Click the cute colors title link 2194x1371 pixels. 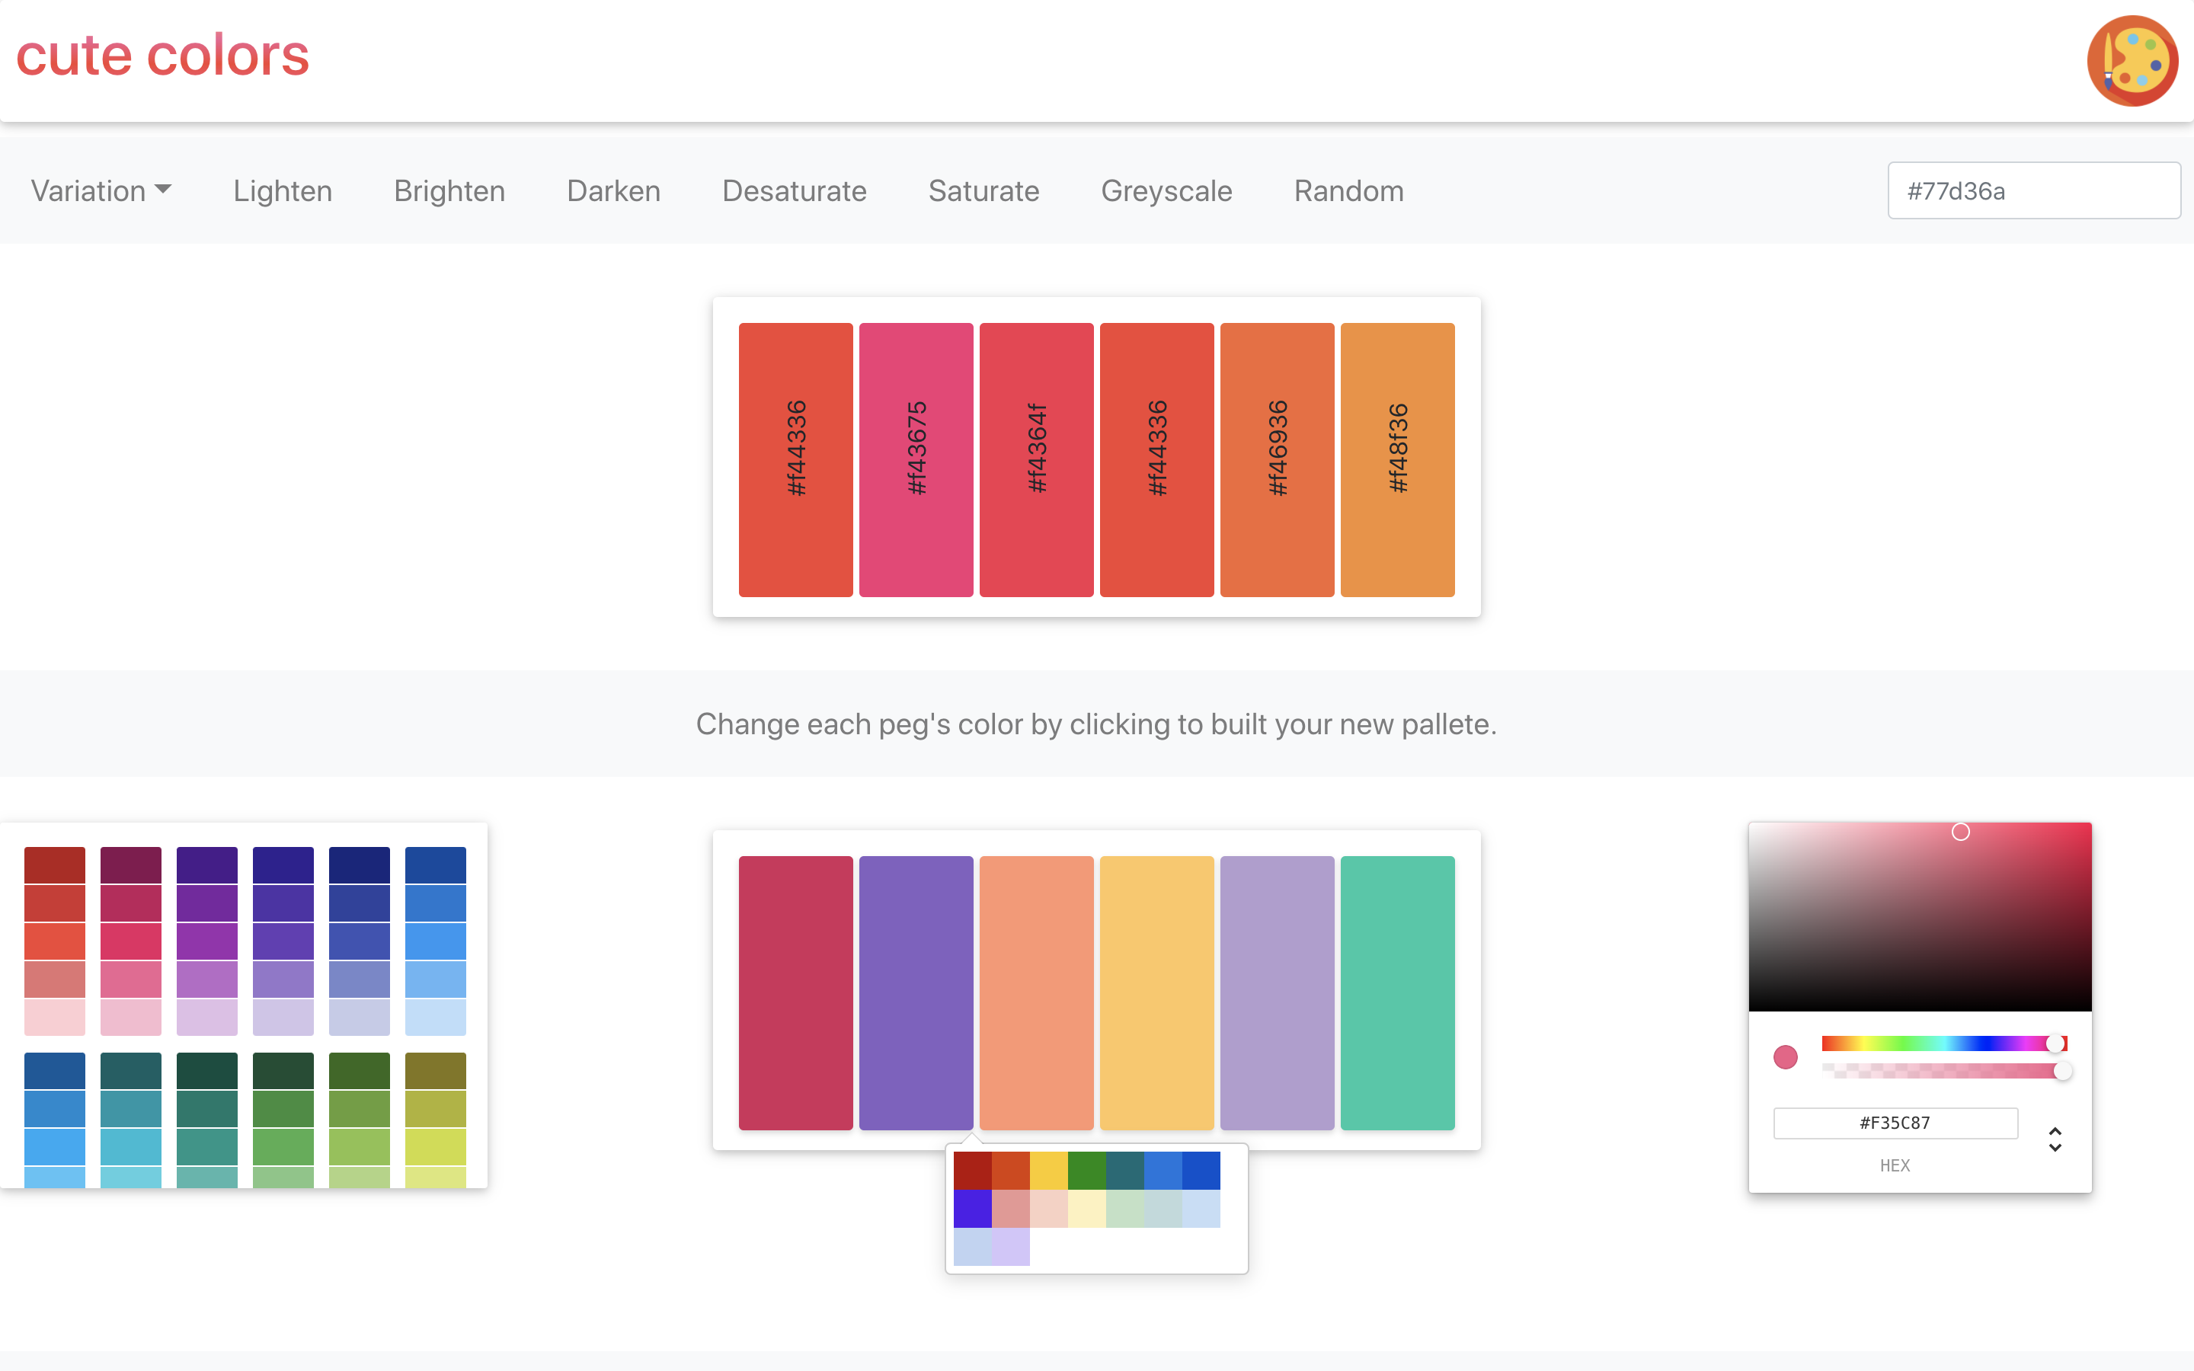tap(163, 56)
